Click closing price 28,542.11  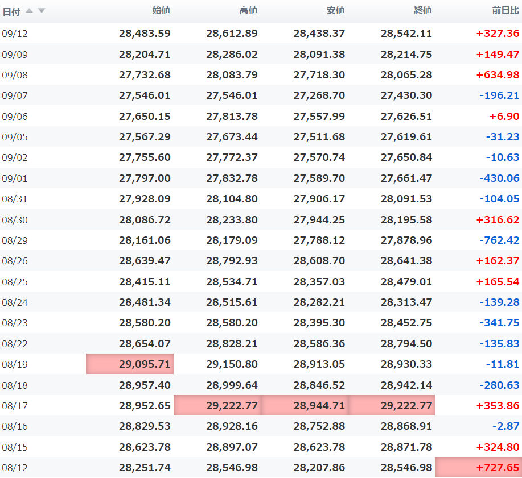coord(406,33)
